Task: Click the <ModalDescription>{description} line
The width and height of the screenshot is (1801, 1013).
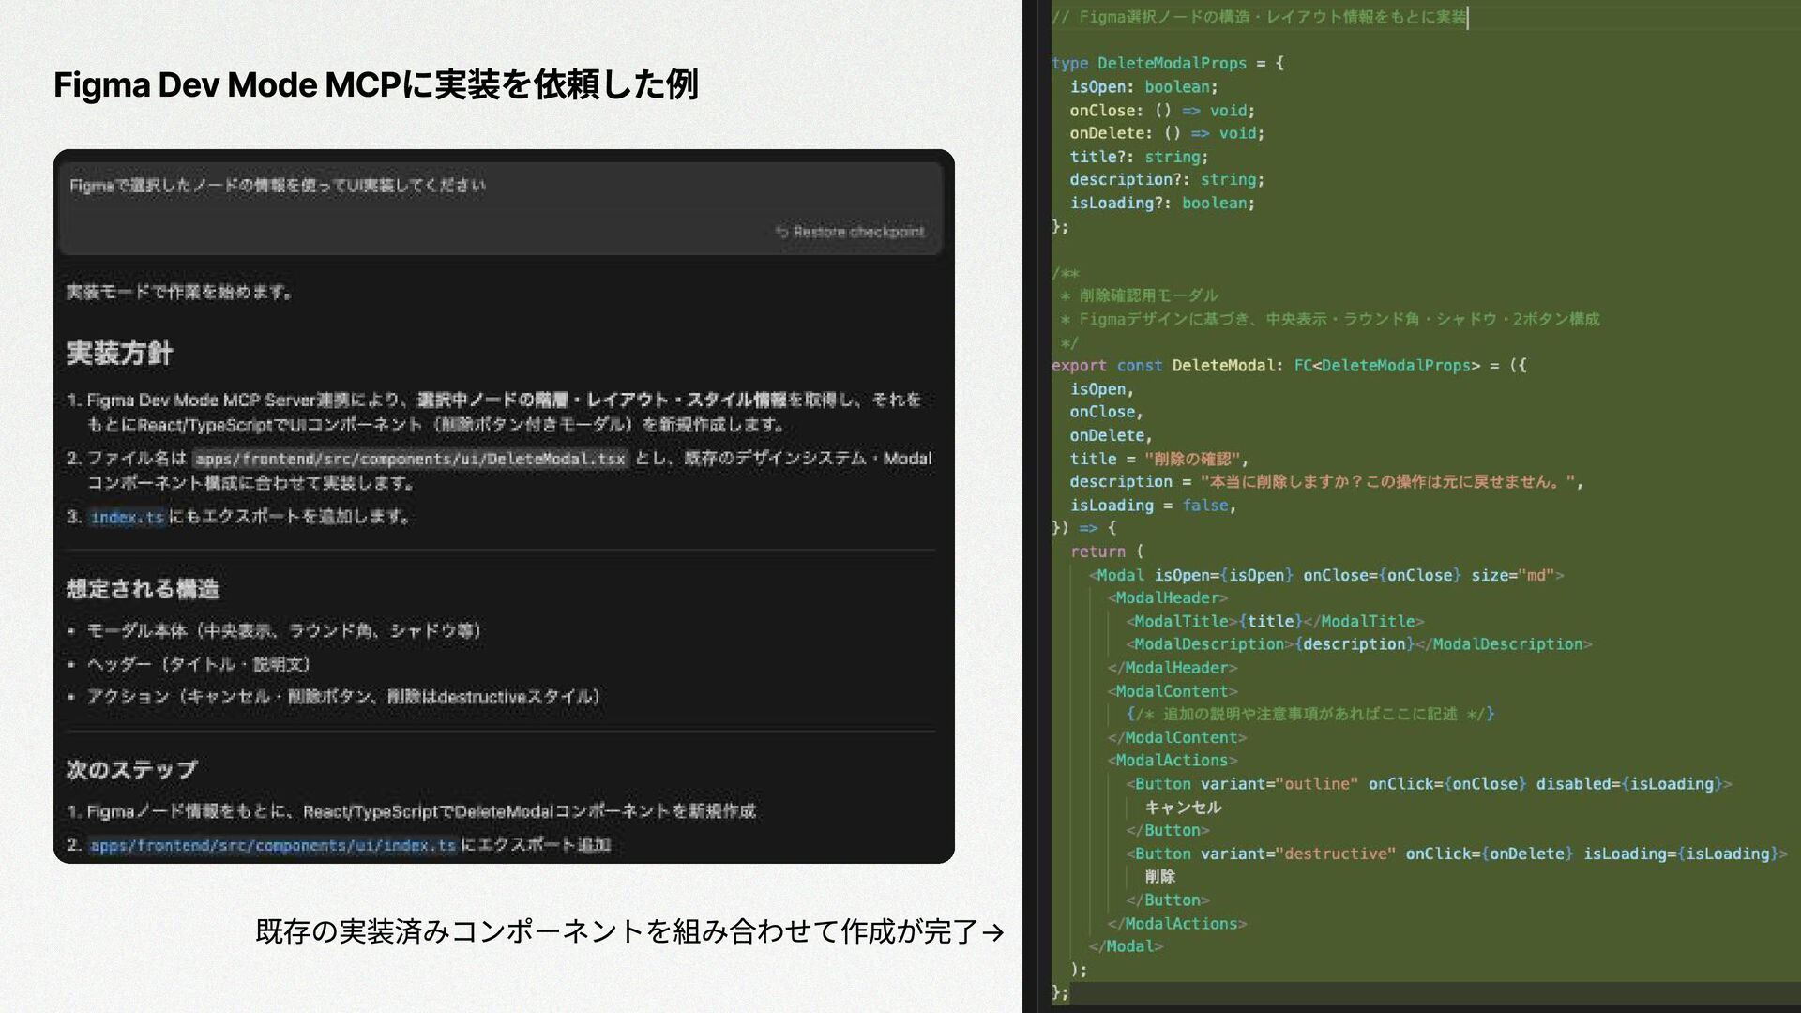Action: point(1359,644)
